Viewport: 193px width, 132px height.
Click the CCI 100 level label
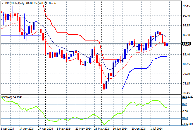[x=185, y=104]
